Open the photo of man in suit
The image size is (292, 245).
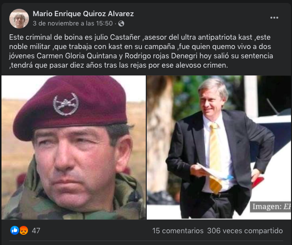pyautogui.click(x=219, y=147)
